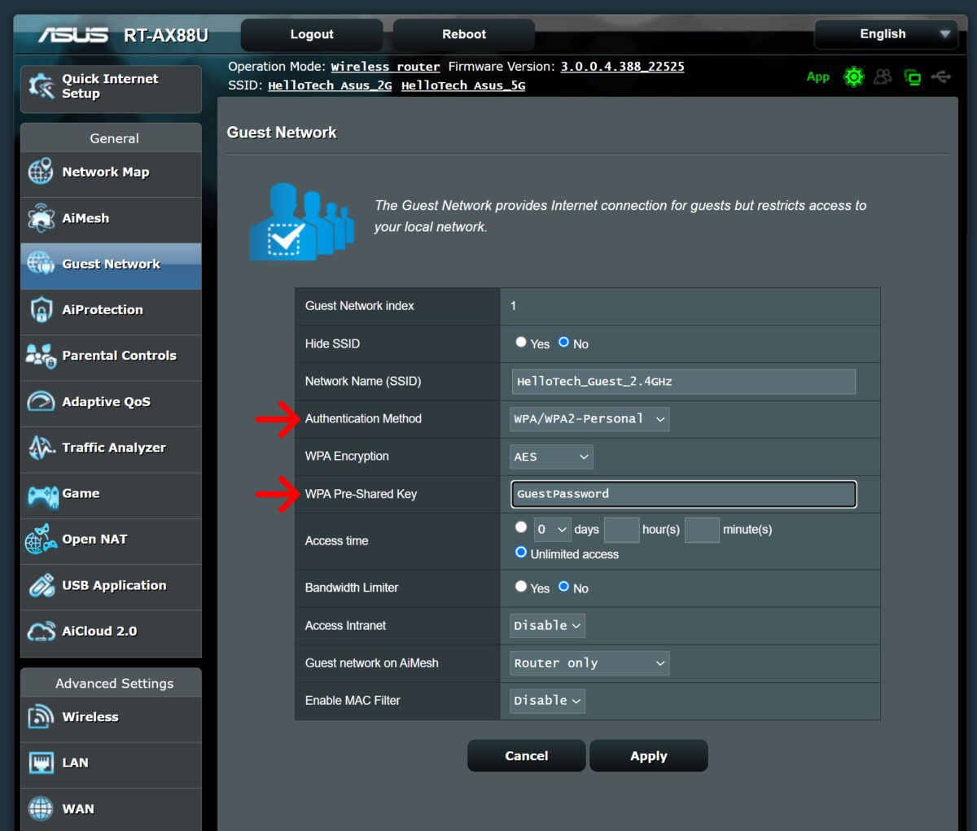Enable the Bandwidth Limiter with Yes
Viewport: 977px width, 831px height.
521,586
